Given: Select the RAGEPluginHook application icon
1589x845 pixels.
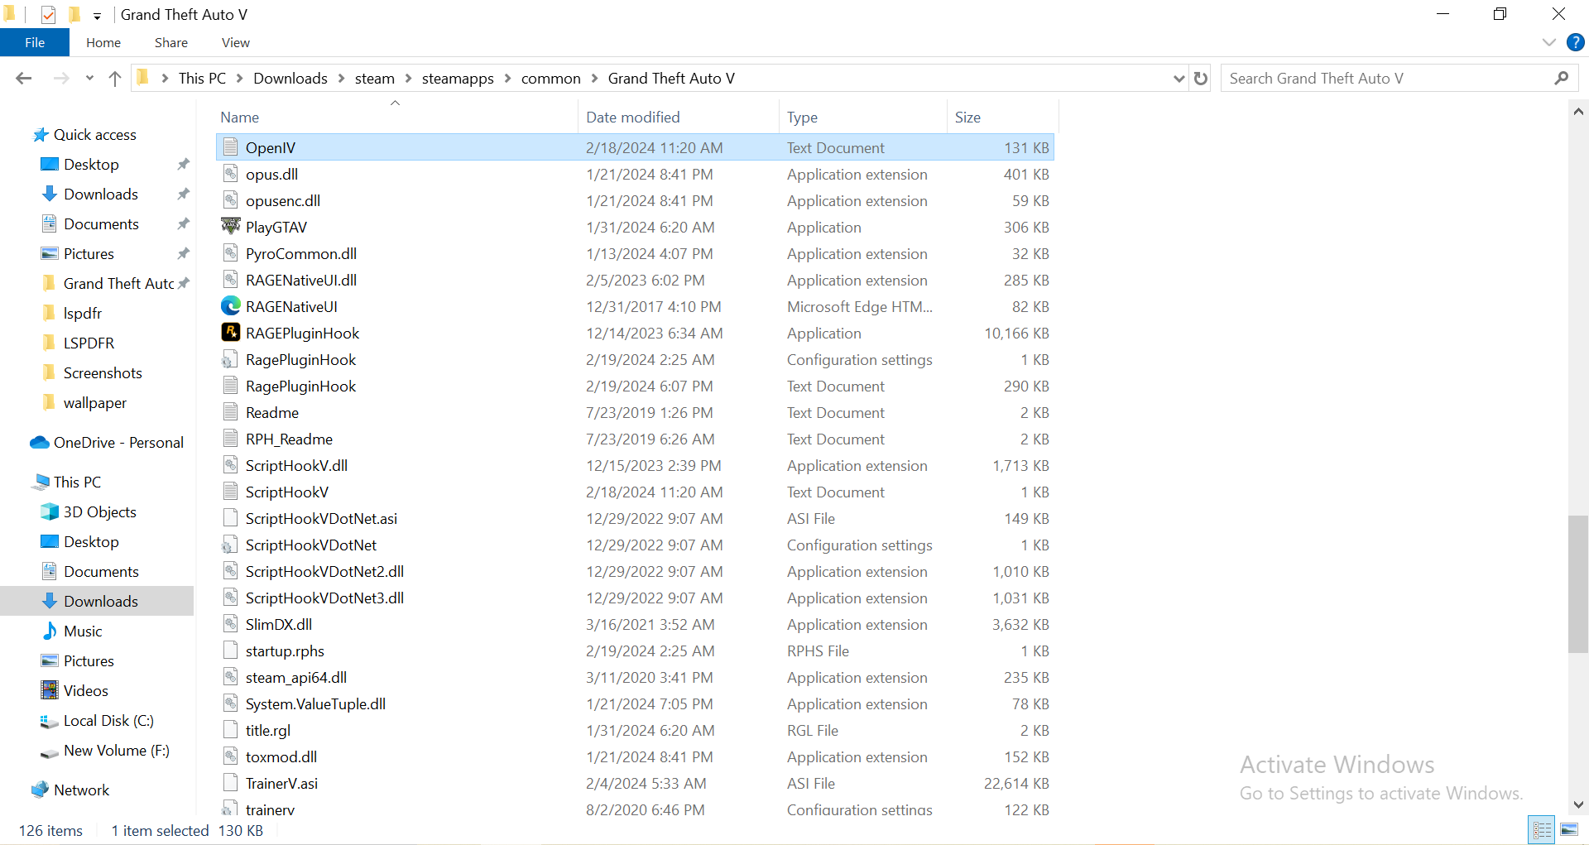Looking at the screenshot, I should point(230,333).
